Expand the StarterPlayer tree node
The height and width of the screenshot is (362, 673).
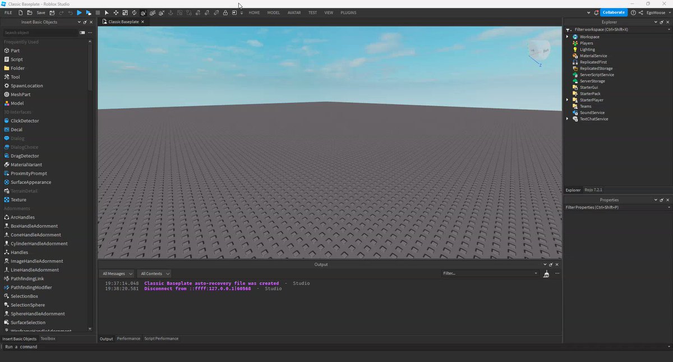567,100
